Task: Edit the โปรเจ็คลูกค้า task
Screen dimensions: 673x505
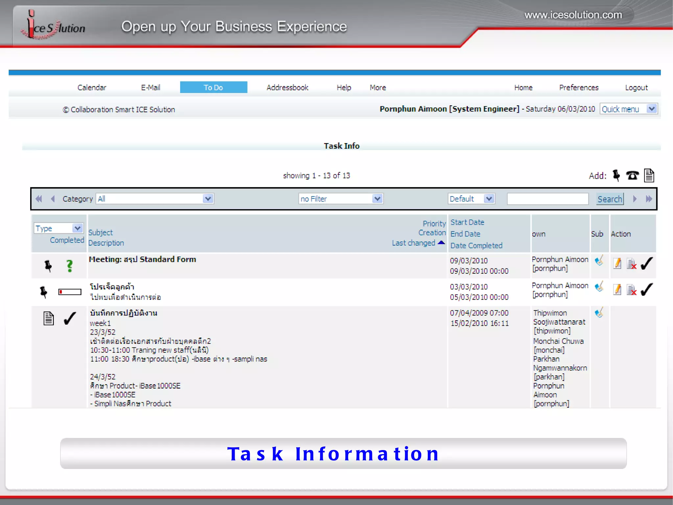Action: [617, 290]
